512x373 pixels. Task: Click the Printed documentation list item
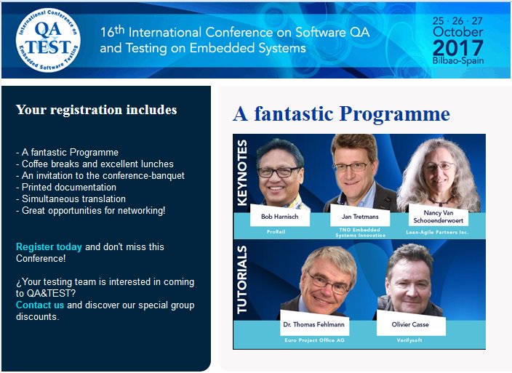66,188
